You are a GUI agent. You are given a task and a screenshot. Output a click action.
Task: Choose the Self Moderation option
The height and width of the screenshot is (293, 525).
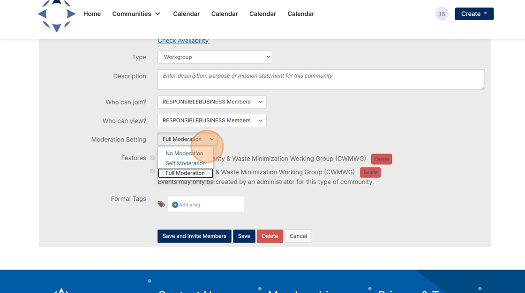click(186, 163)
